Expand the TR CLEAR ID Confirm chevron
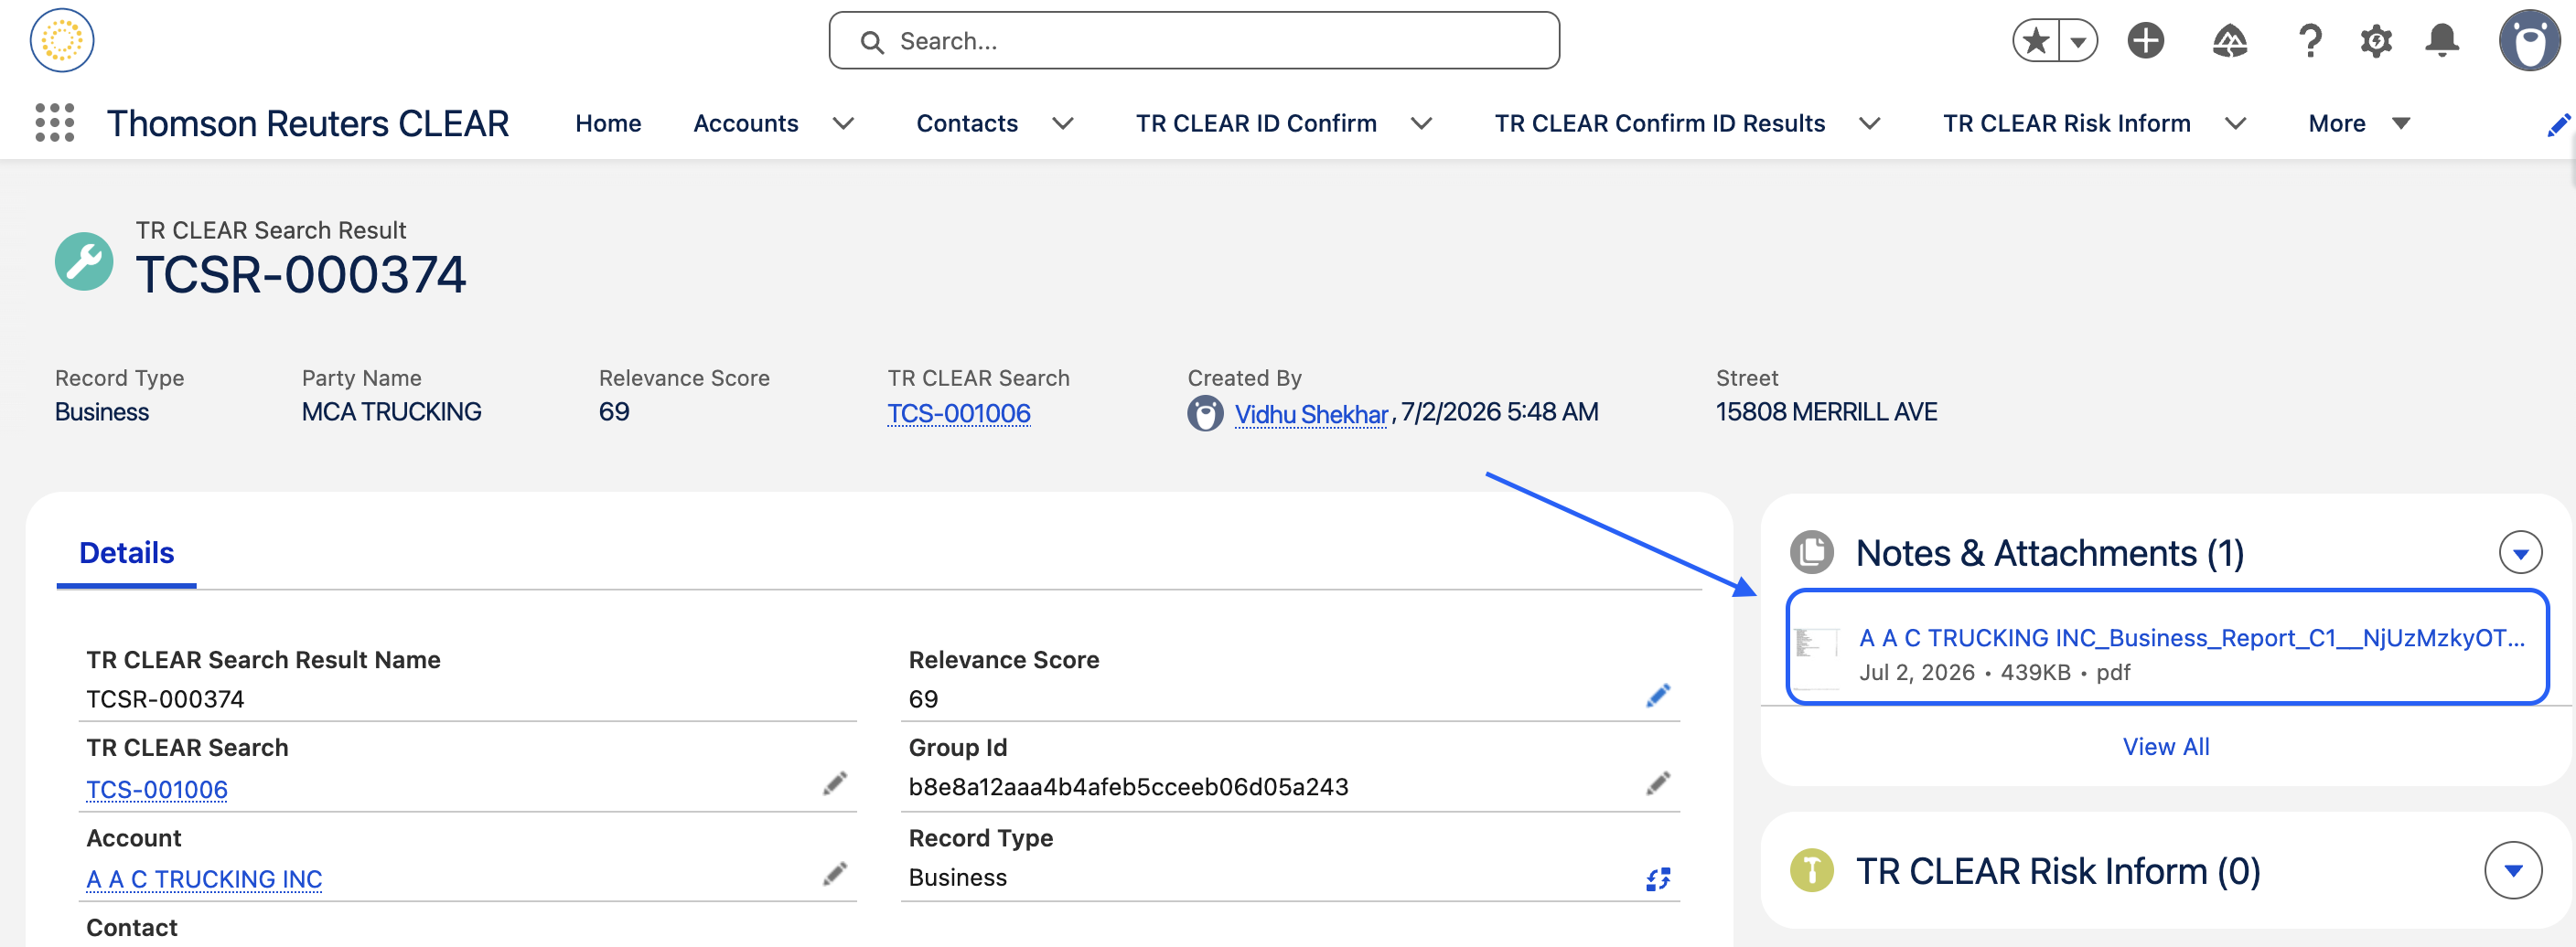The width and height of the screenshot is (2576, 947). click(x=1421, y=124)
